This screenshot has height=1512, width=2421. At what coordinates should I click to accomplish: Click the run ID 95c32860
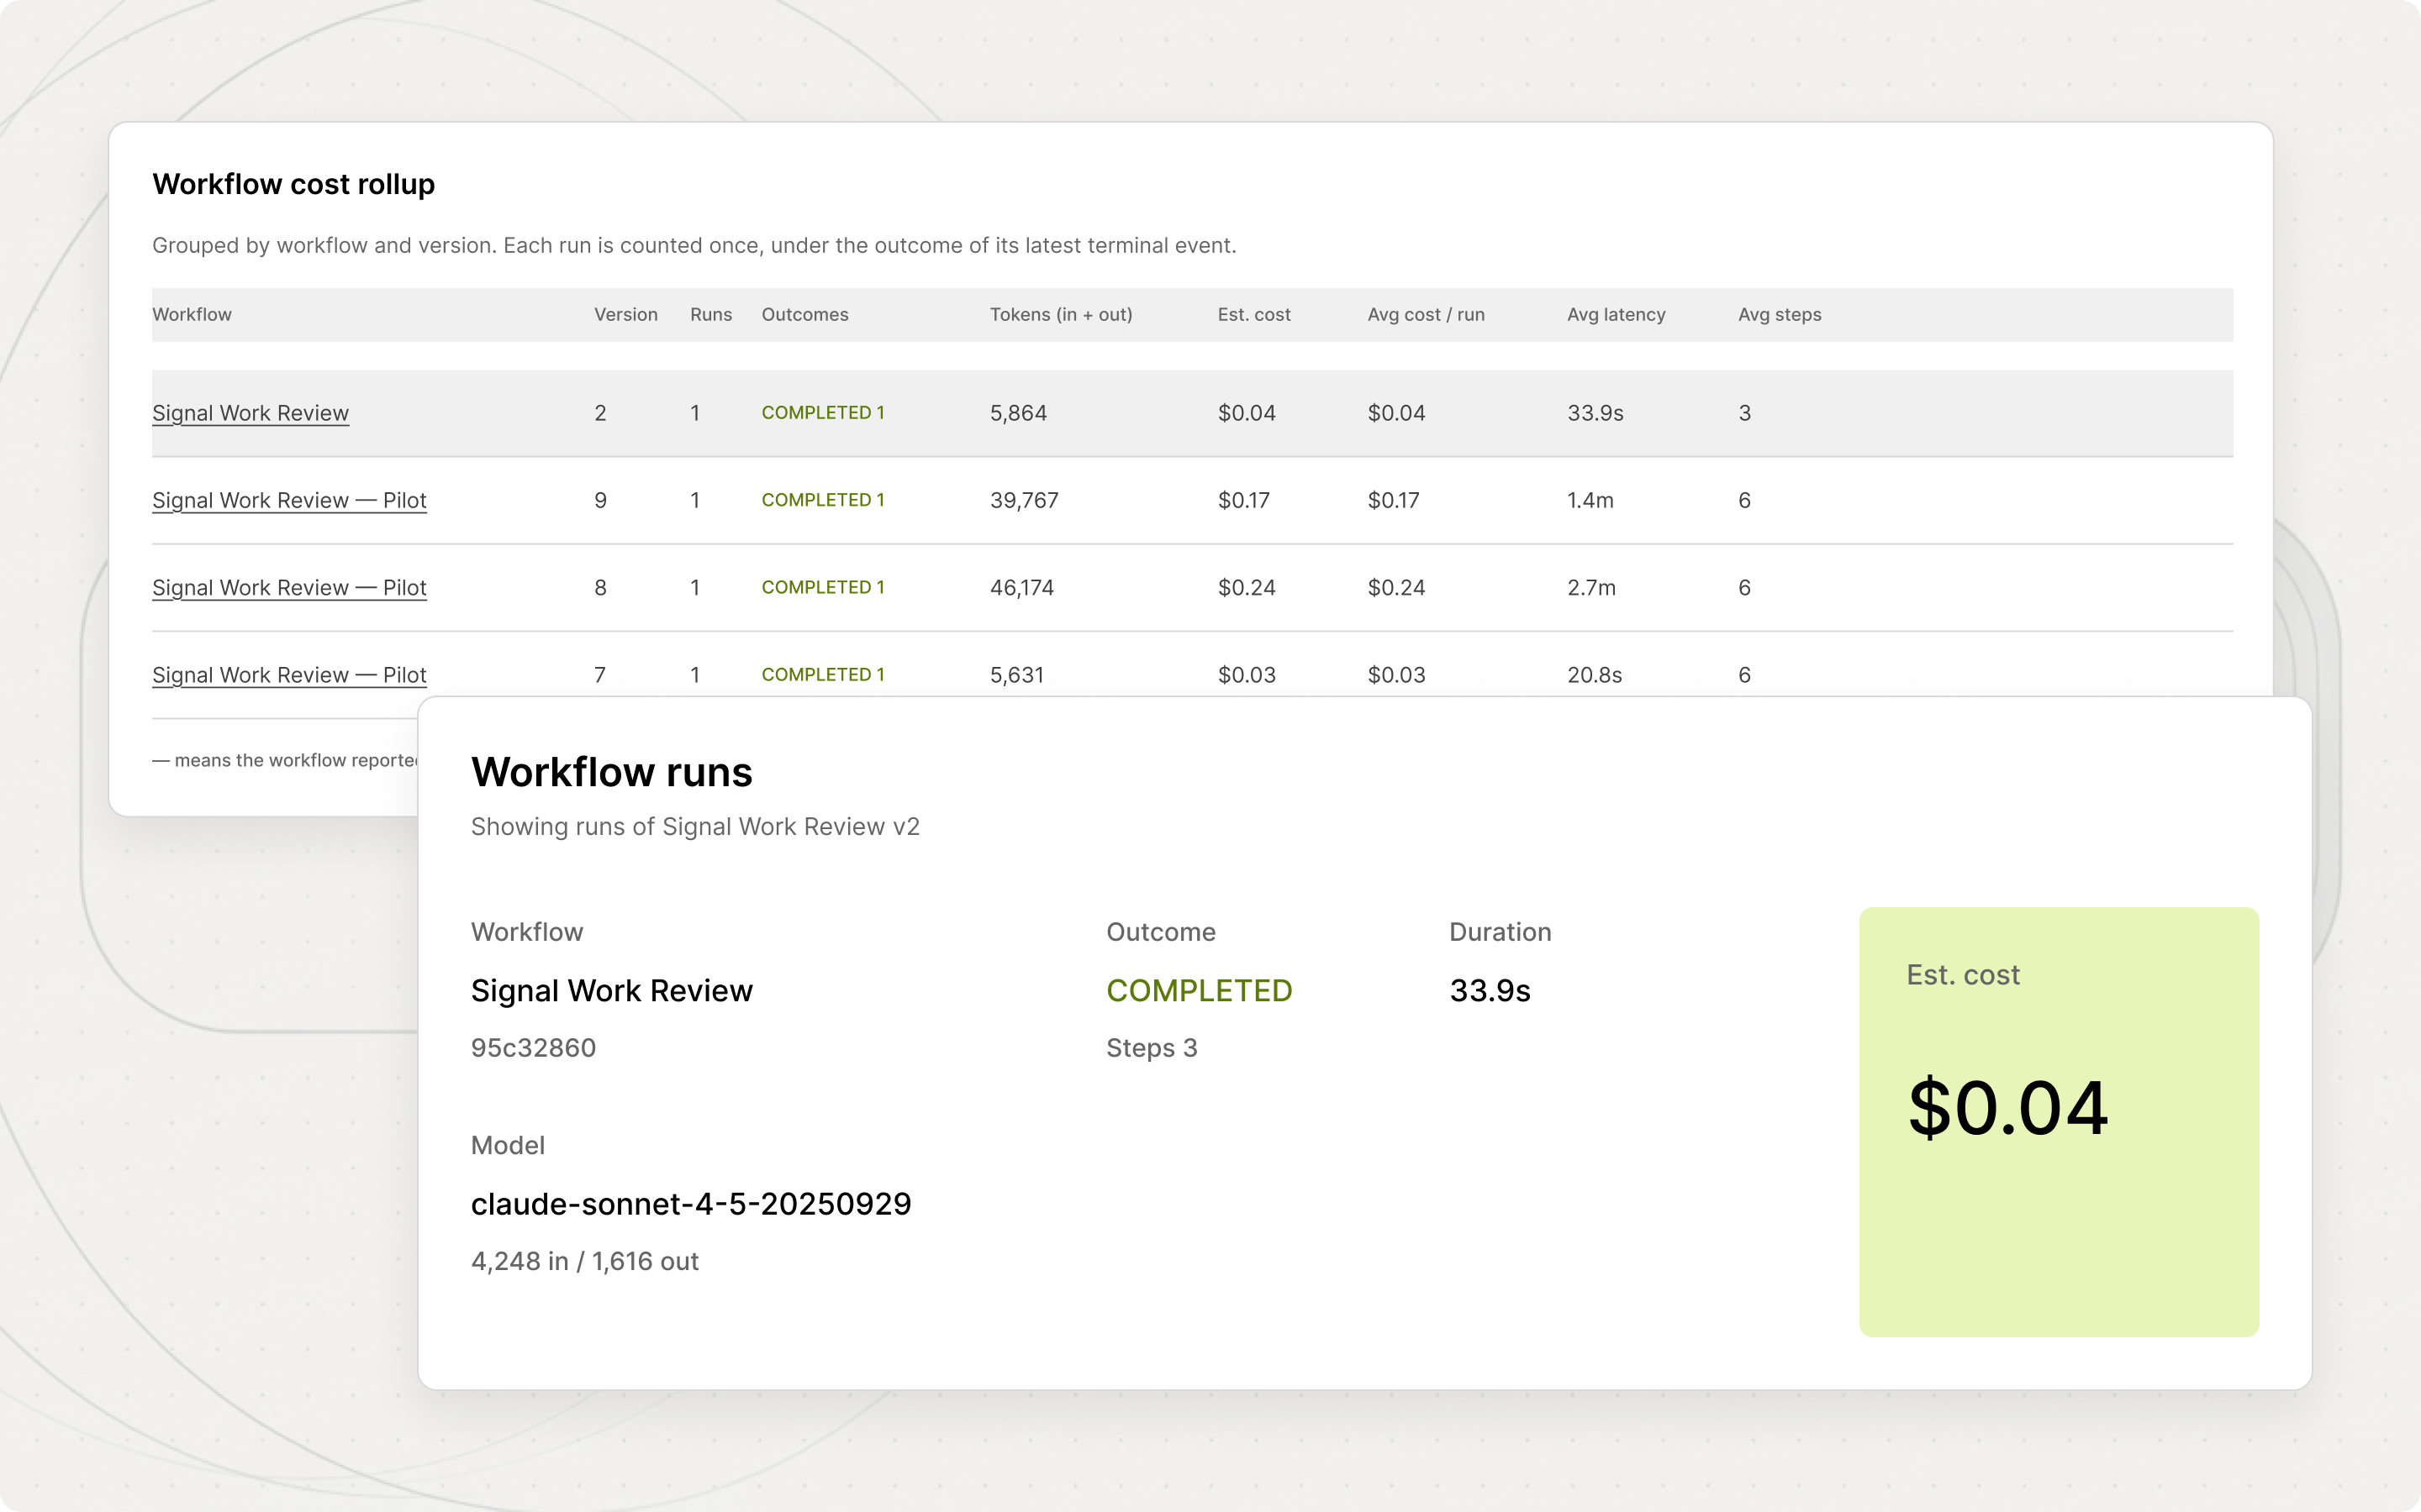click(533, 1048)
